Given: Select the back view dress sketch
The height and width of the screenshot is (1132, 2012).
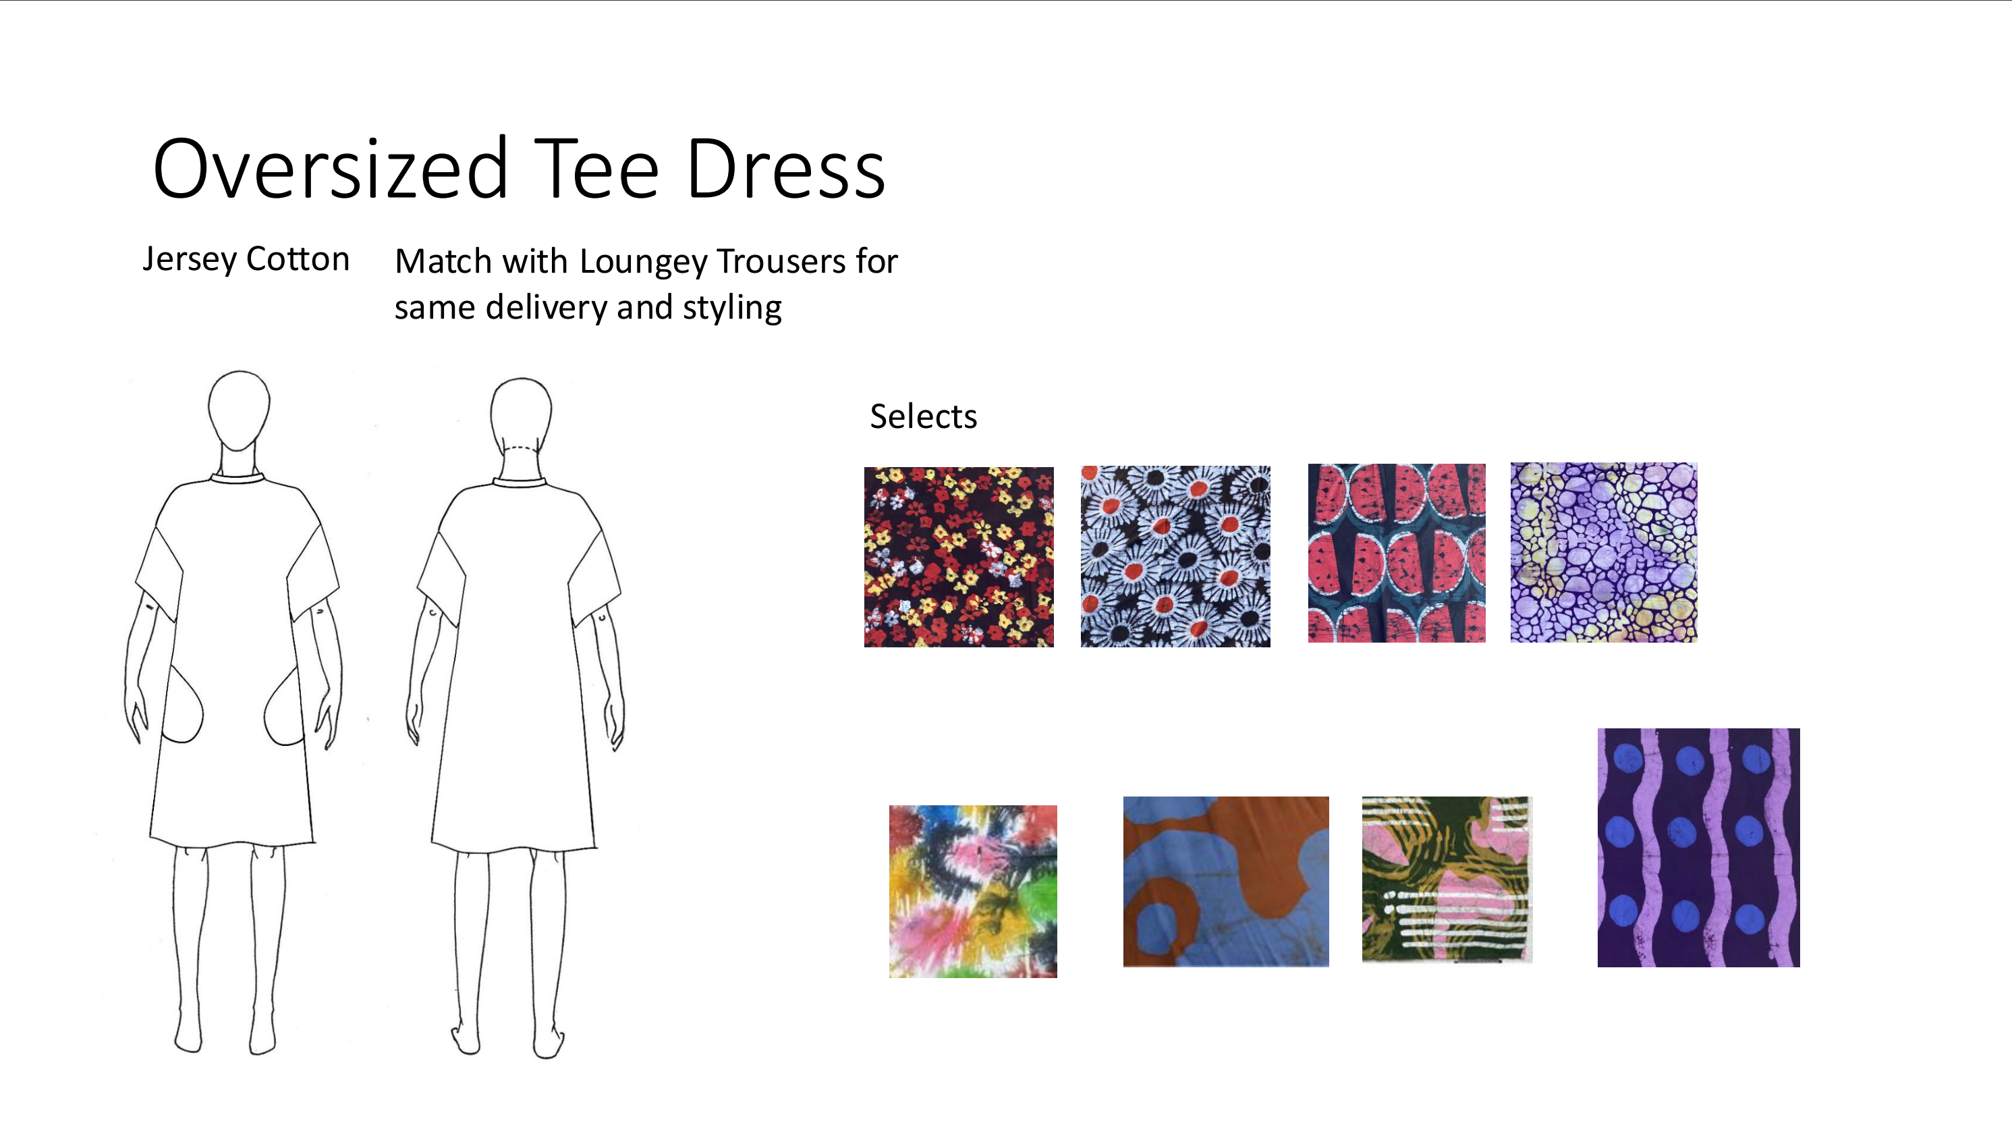Looking at the screenshot, I should (x=515, y=717).
